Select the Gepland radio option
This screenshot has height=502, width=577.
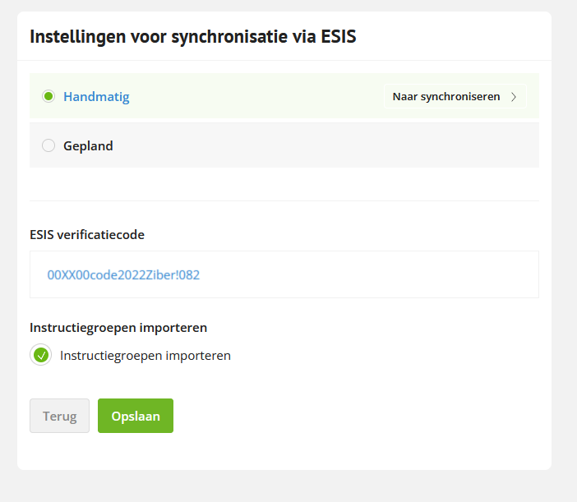[48, 145]
